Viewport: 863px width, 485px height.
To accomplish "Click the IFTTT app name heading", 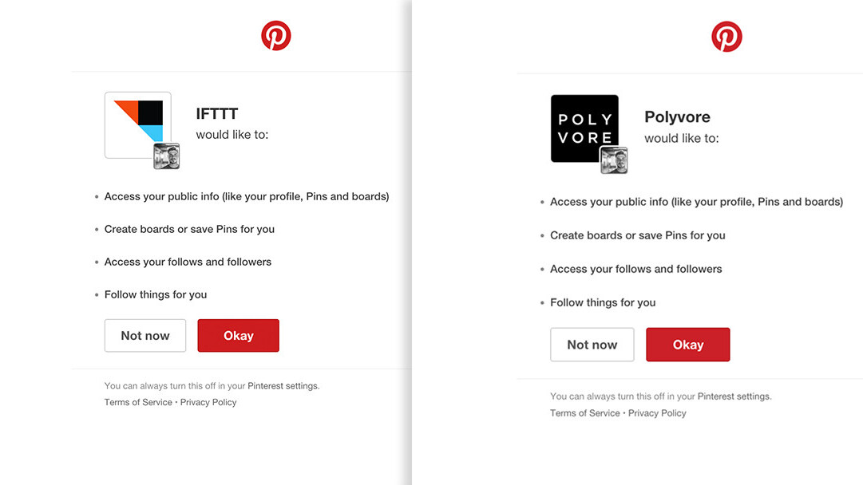I will pos(217,114).
